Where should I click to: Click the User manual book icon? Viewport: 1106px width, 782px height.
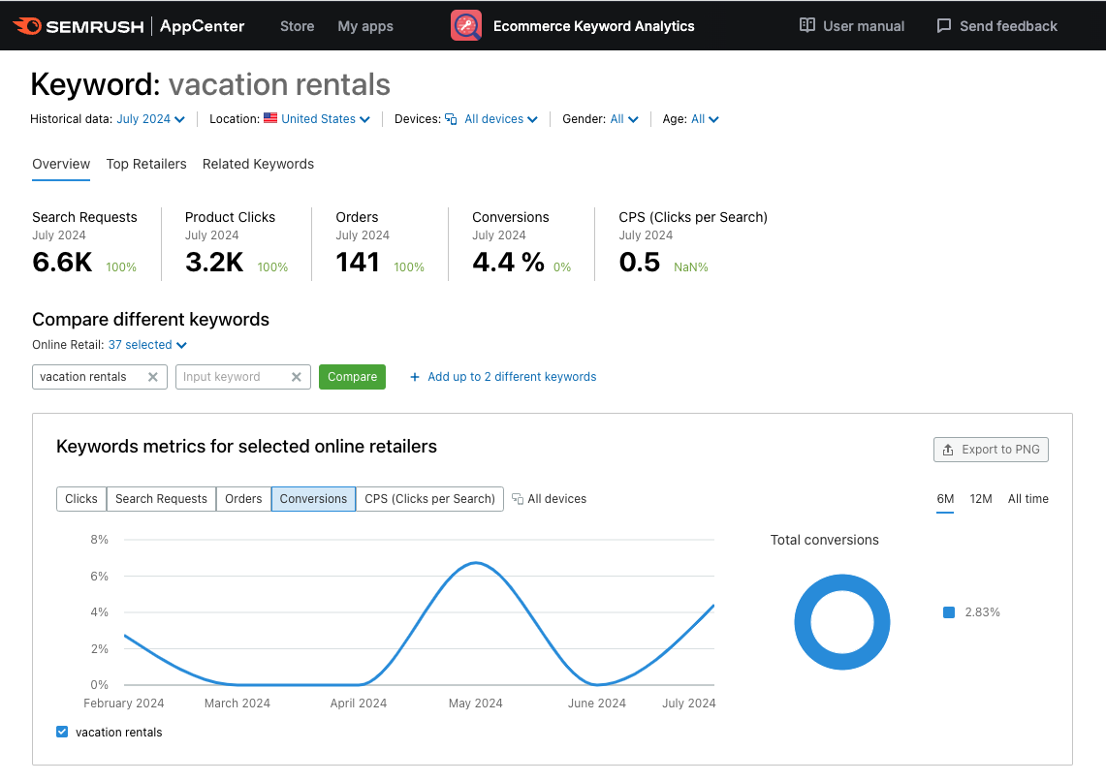(x=808, y=25)
